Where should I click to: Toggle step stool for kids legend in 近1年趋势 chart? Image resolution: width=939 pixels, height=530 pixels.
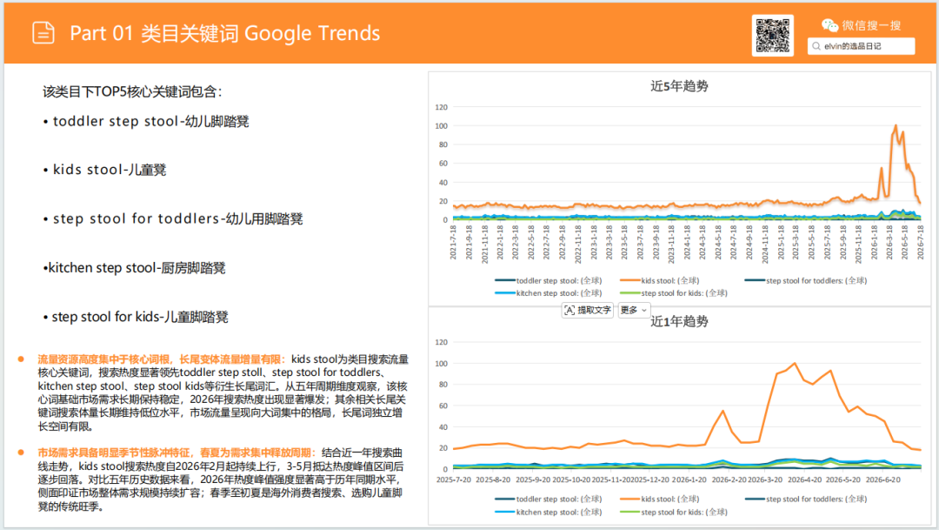click(x=674, y=512)
